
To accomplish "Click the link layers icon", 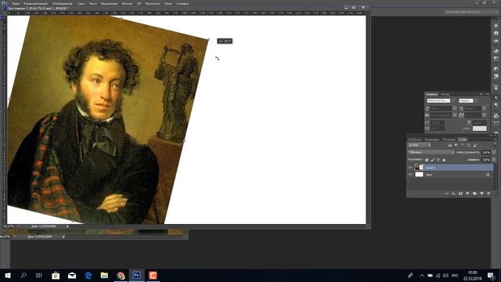I will [446, 193].
